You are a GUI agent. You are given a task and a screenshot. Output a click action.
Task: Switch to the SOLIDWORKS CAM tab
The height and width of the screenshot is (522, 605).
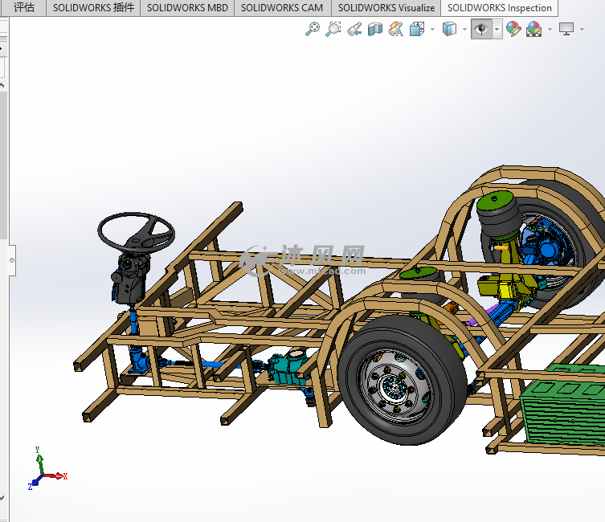[x=282, y=8]
